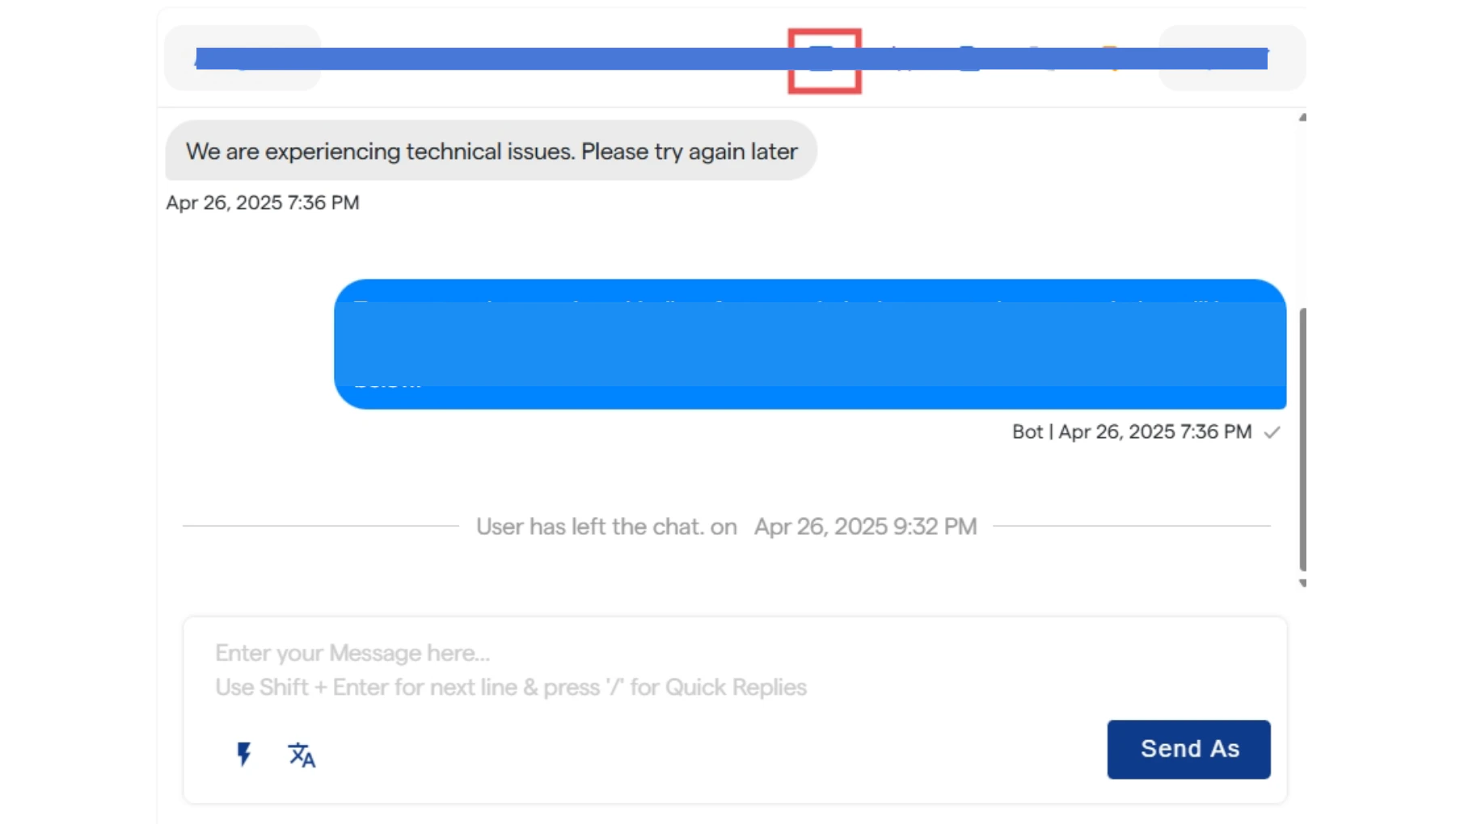Select the 'technical issues' message bubble
The image size is (1460, 824).
click(x=492, y=151)
